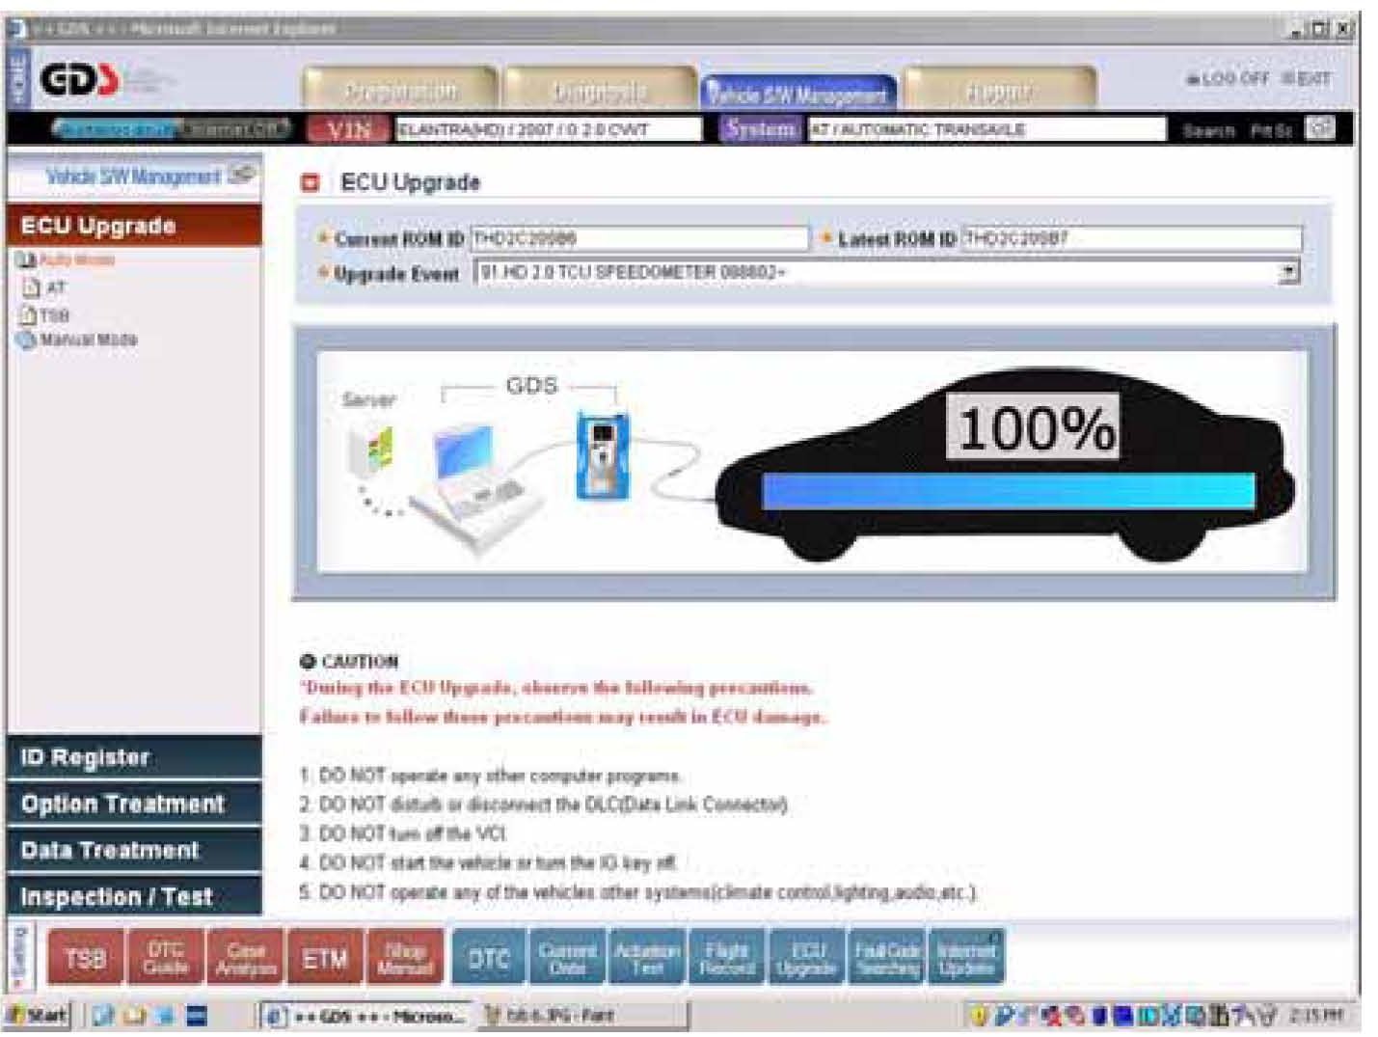
Task: Open the DTC Guide tool
Action: click(166, 957)
